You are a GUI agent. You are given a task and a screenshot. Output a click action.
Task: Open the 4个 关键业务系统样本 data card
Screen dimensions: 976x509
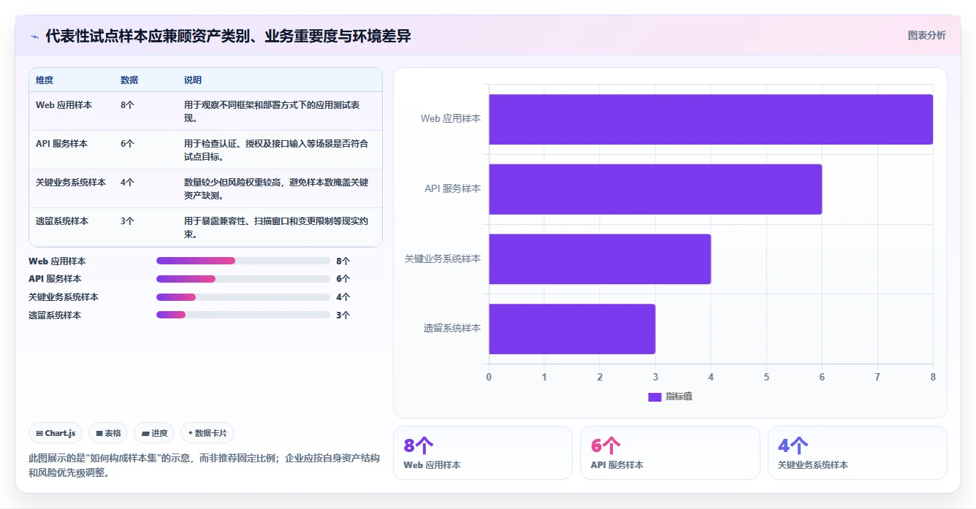pos(857,453)
